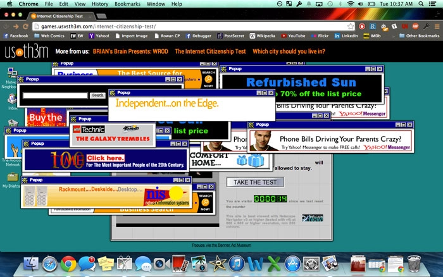Click the Chrome icon in the dock
Screen dimensions: 443x277
click(x=68, y=264)
